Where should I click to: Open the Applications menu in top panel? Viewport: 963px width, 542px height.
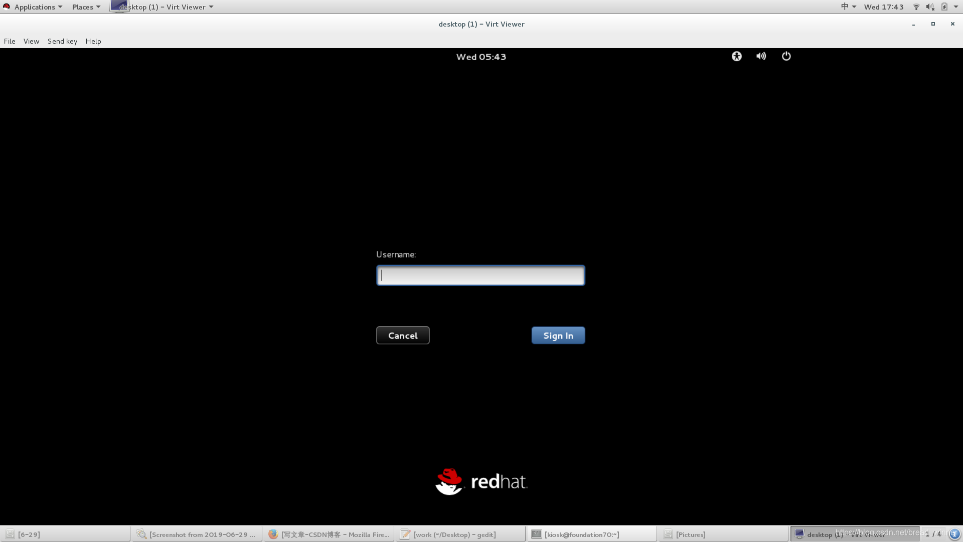click(38, 7)
